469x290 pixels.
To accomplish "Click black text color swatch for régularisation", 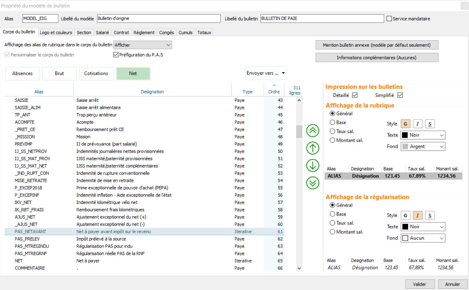I will (x=405, y=226).
